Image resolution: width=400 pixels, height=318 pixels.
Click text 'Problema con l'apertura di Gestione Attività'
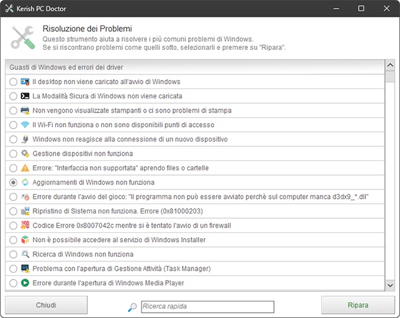[97, 269]
